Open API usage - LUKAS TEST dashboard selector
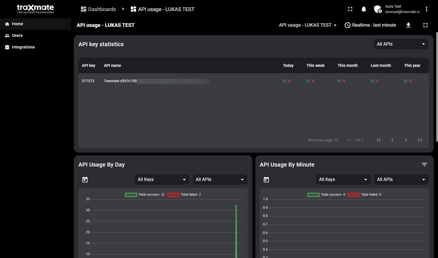This screenshot has height=258, width=438. coord(308,25)
